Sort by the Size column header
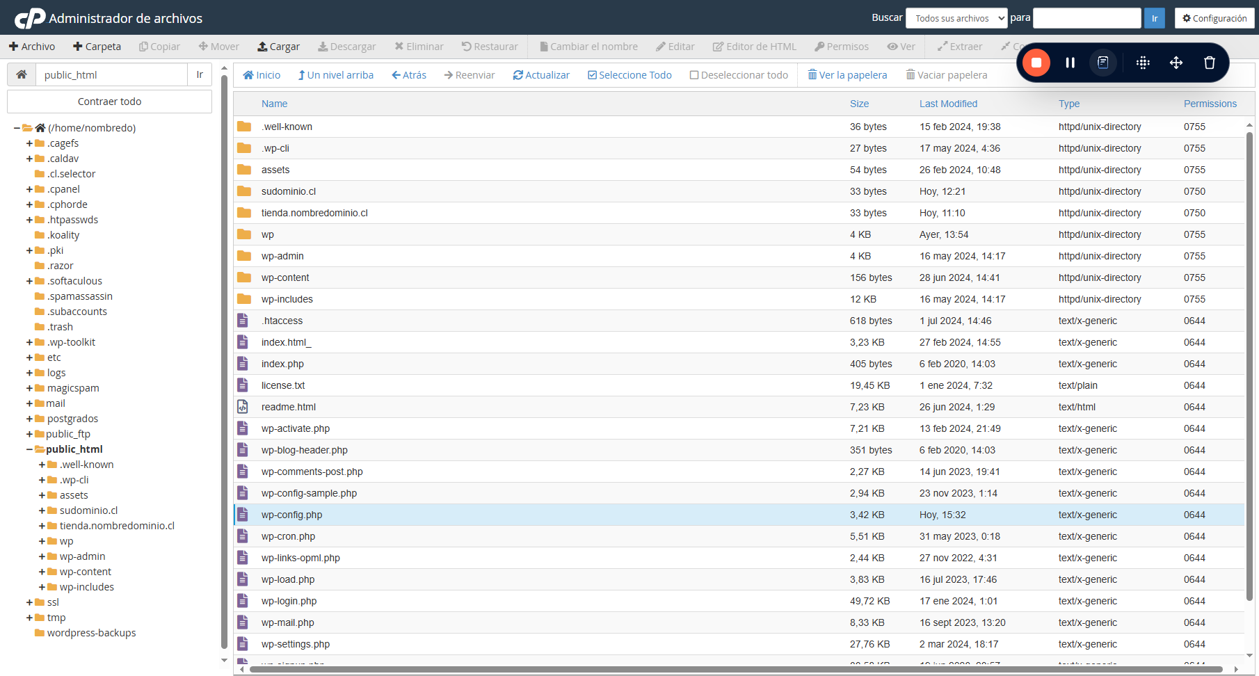 click(x=859, y=104)
